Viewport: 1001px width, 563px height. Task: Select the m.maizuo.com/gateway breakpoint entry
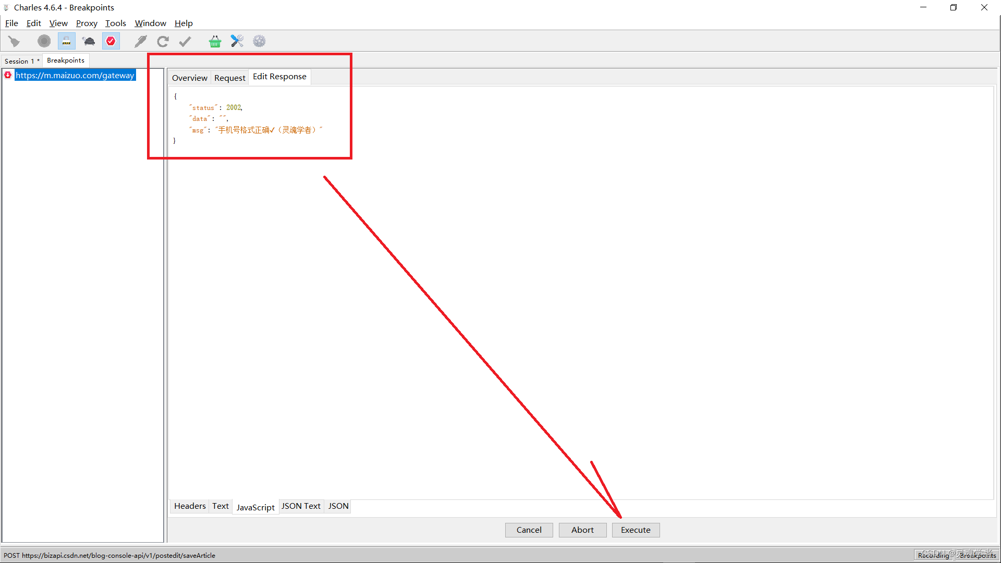point(75,75)
